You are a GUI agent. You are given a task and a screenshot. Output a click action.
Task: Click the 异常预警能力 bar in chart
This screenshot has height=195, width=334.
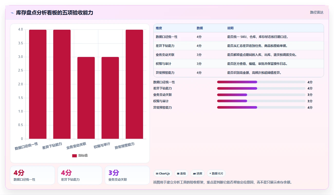(134, 84)
